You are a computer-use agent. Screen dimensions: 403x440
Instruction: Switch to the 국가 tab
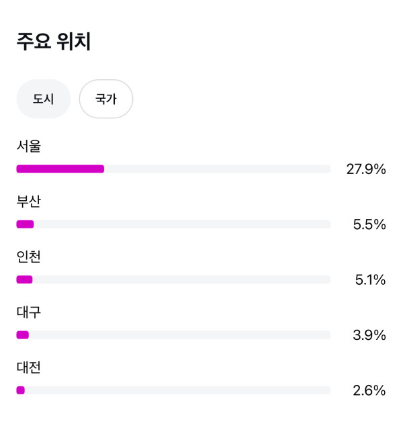tap(106, 99)
